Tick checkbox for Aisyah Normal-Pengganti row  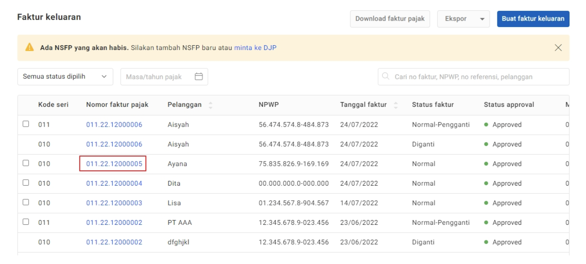click(26, 124)
